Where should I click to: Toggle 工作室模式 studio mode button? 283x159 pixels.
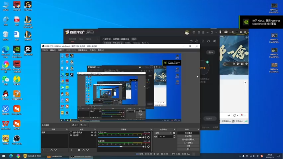coord(188,143)
